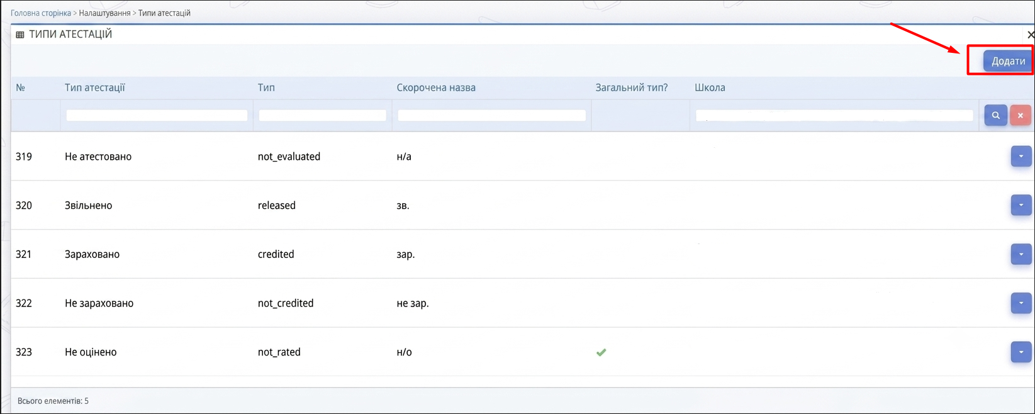Screen dimensions: 1035x414
Task: Click the table grid icon beside the title
Action: click(20, 35)
